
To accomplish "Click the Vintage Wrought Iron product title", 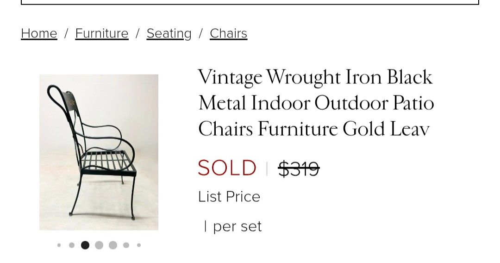I will (316, 103).
